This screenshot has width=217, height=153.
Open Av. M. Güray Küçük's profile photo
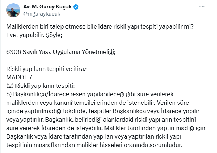[x=13, y=10]
